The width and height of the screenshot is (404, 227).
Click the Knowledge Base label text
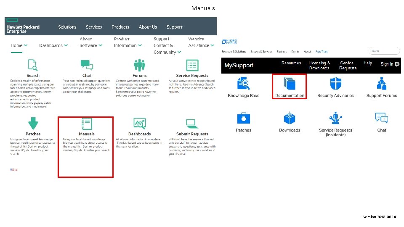click(x=244, y=95)
